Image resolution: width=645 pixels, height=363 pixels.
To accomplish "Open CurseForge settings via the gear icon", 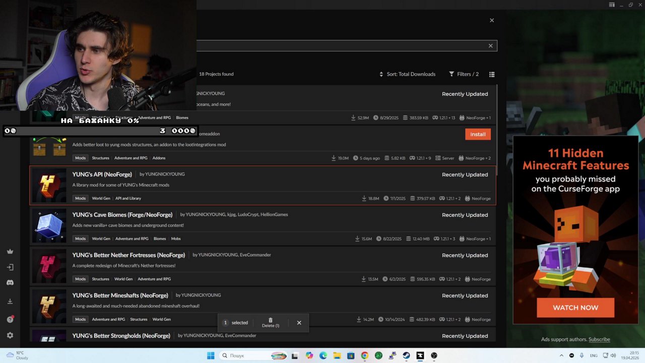I will (x=10, y=335).
